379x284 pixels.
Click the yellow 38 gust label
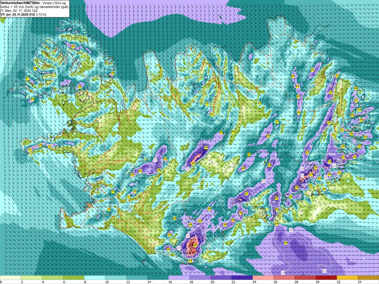click(x=241, y=213)
